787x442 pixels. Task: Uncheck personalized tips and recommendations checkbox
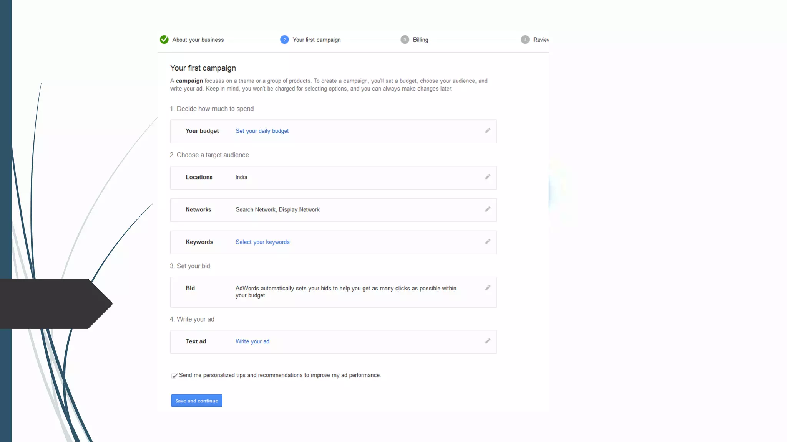[x=174, y=376]
